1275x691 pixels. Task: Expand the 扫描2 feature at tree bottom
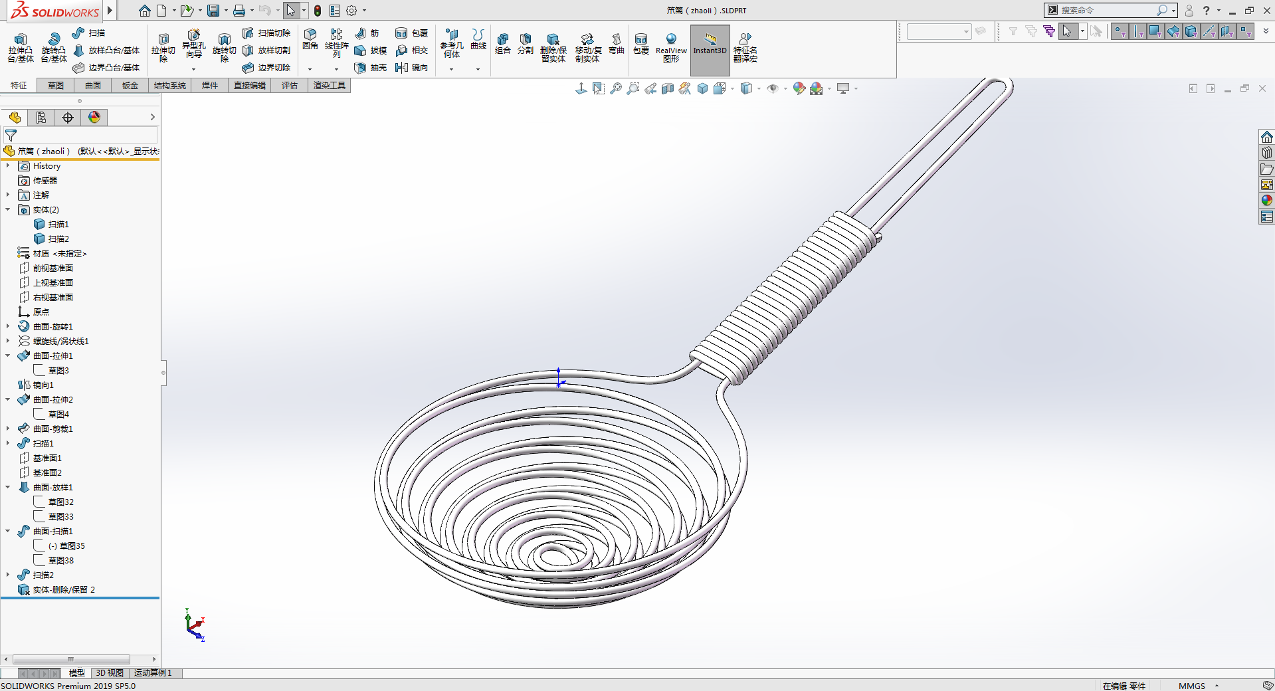8,575
